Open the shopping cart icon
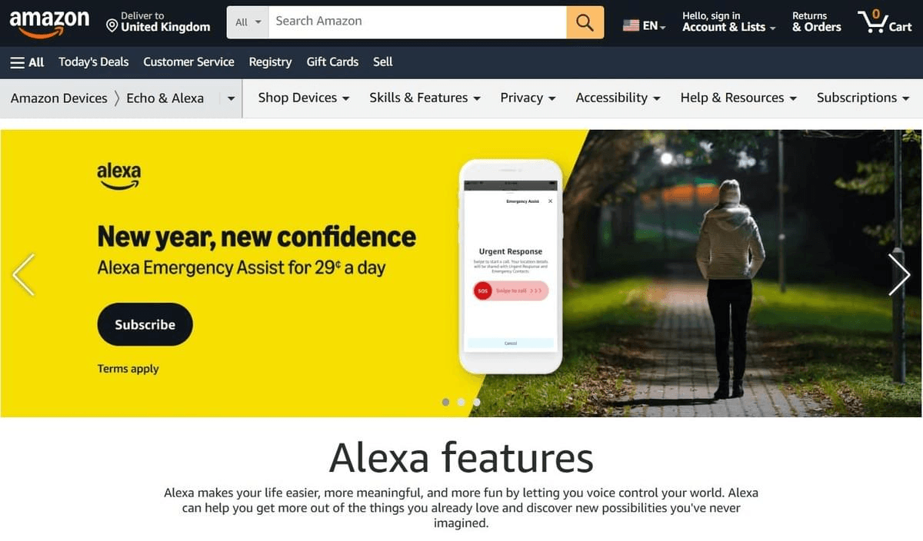This screenshot has width=923, height=541. tap(885, 22)
